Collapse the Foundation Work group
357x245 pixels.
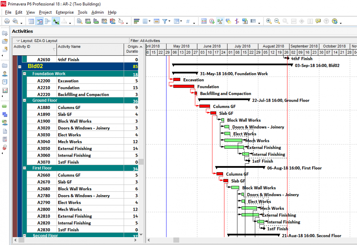tap(24, 74)
